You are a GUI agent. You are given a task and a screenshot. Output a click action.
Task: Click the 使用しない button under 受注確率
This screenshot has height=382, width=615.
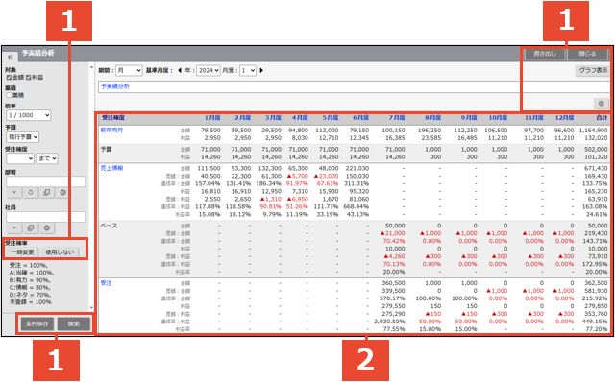click(60, 251)
